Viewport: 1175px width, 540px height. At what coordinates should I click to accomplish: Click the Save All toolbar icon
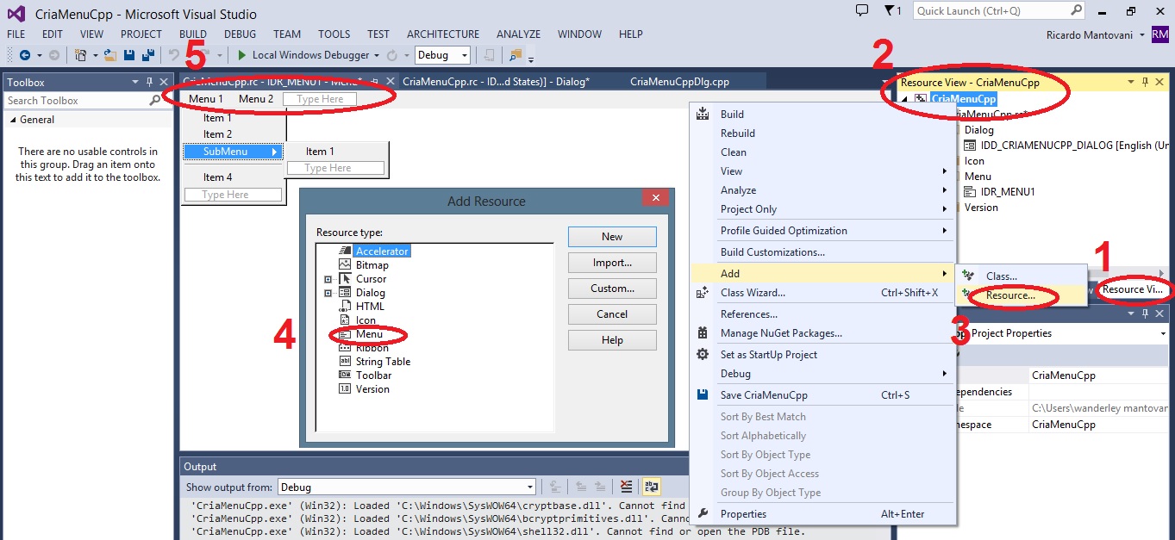click(x=147, y=55)
